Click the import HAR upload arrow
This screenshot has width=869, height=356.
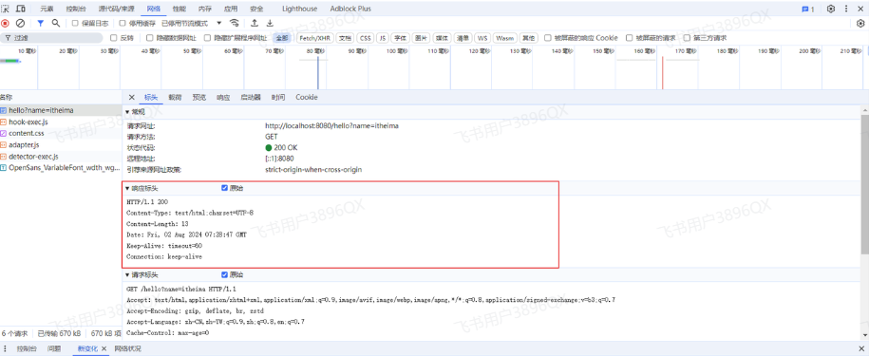pos(255,23)
